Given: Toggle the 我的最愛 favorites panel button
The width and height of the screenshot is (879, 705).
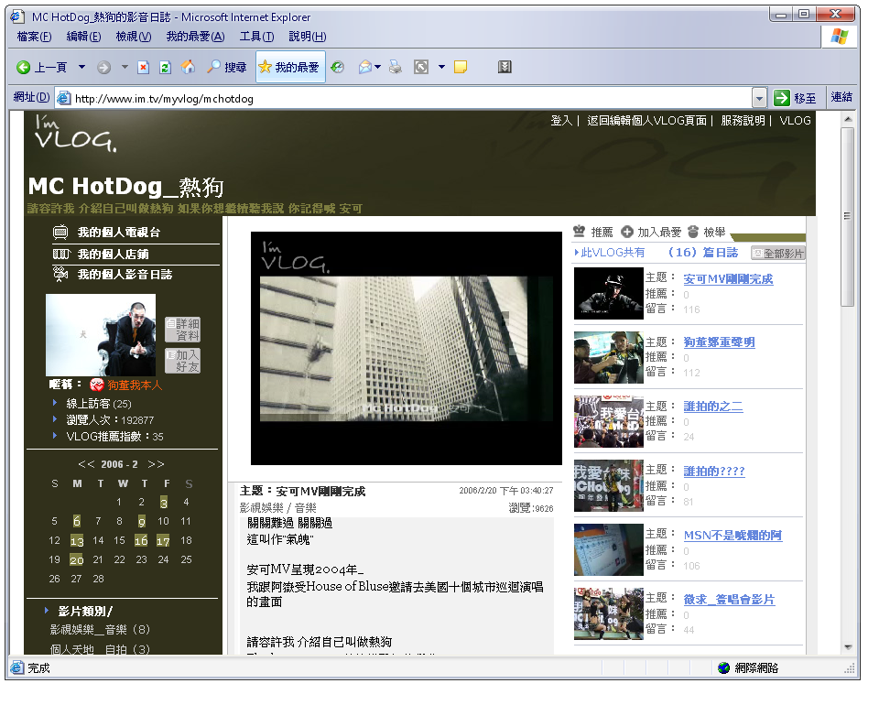Looking at the screenshot, I should coord(290,67).
